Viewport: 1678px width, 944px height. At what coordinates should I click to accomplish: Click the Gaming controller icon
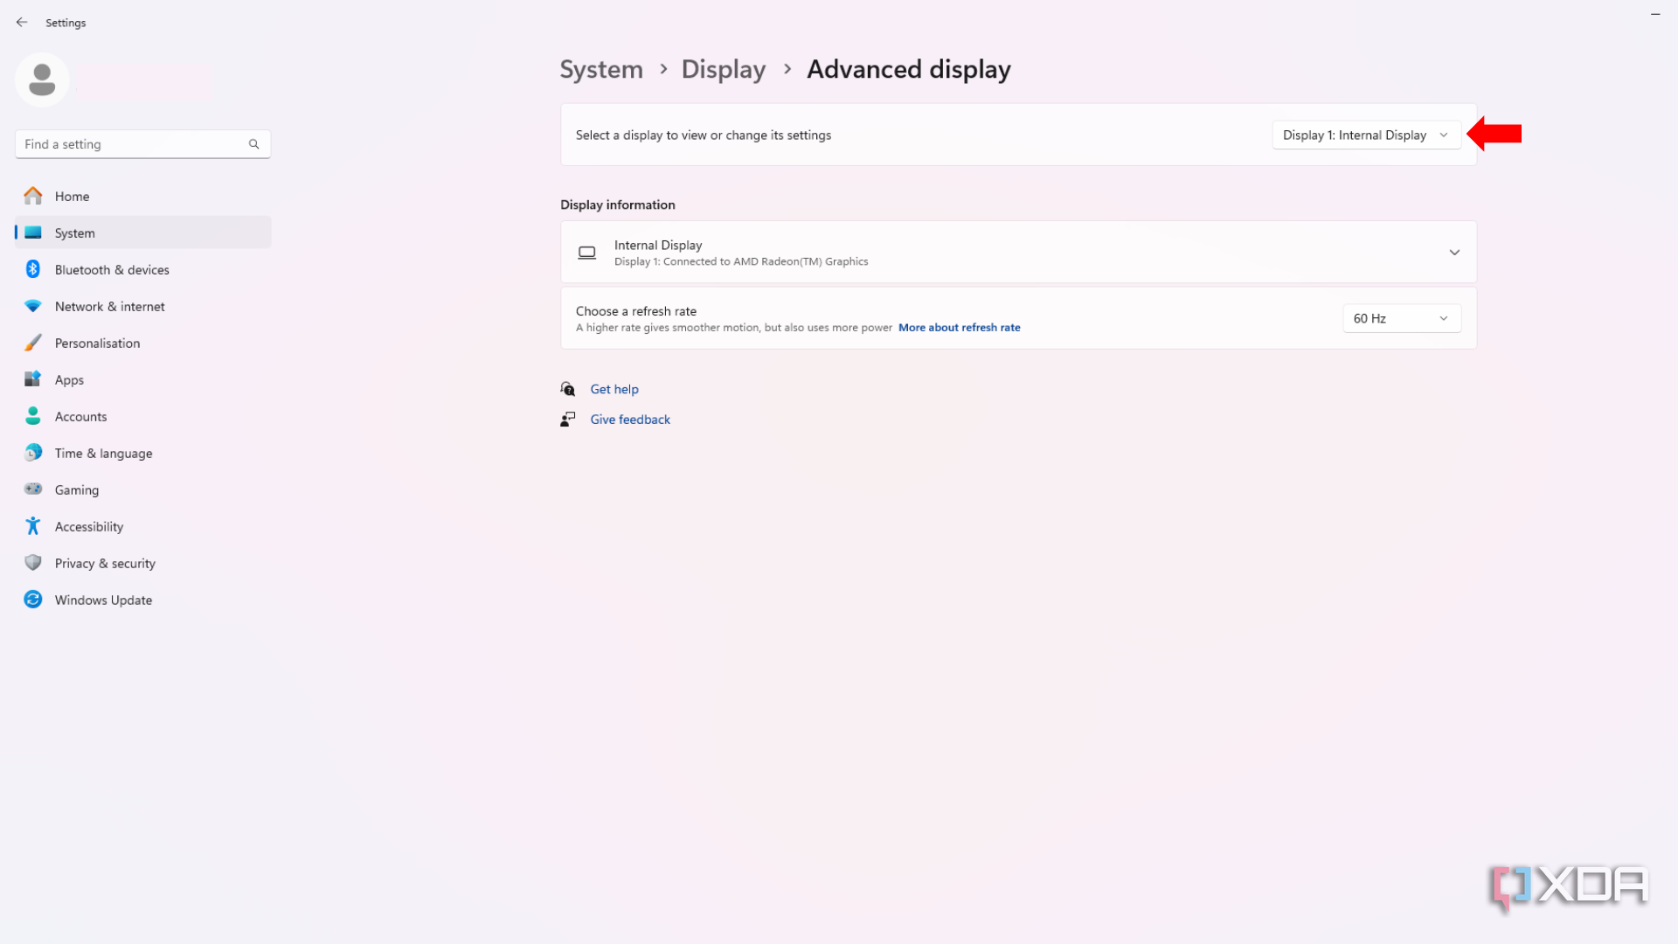pyautogui.click(x=32, y=489)
